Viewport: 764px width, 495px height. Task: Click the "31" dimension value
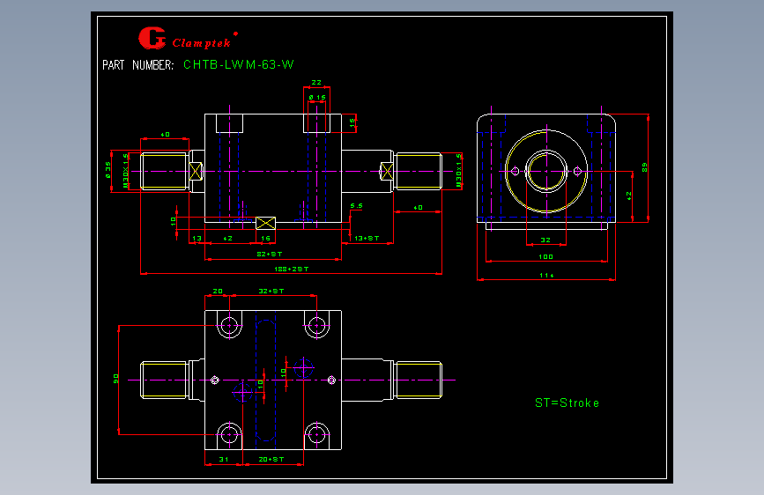(x=223, y=459)
